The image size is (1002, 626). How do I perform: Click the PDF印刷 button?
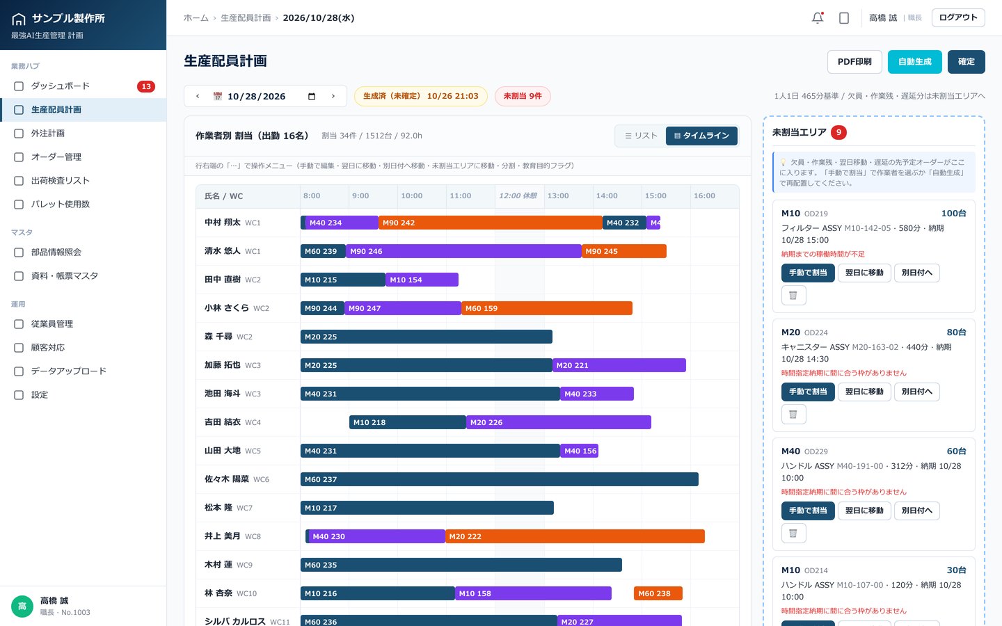coord(854,62)
